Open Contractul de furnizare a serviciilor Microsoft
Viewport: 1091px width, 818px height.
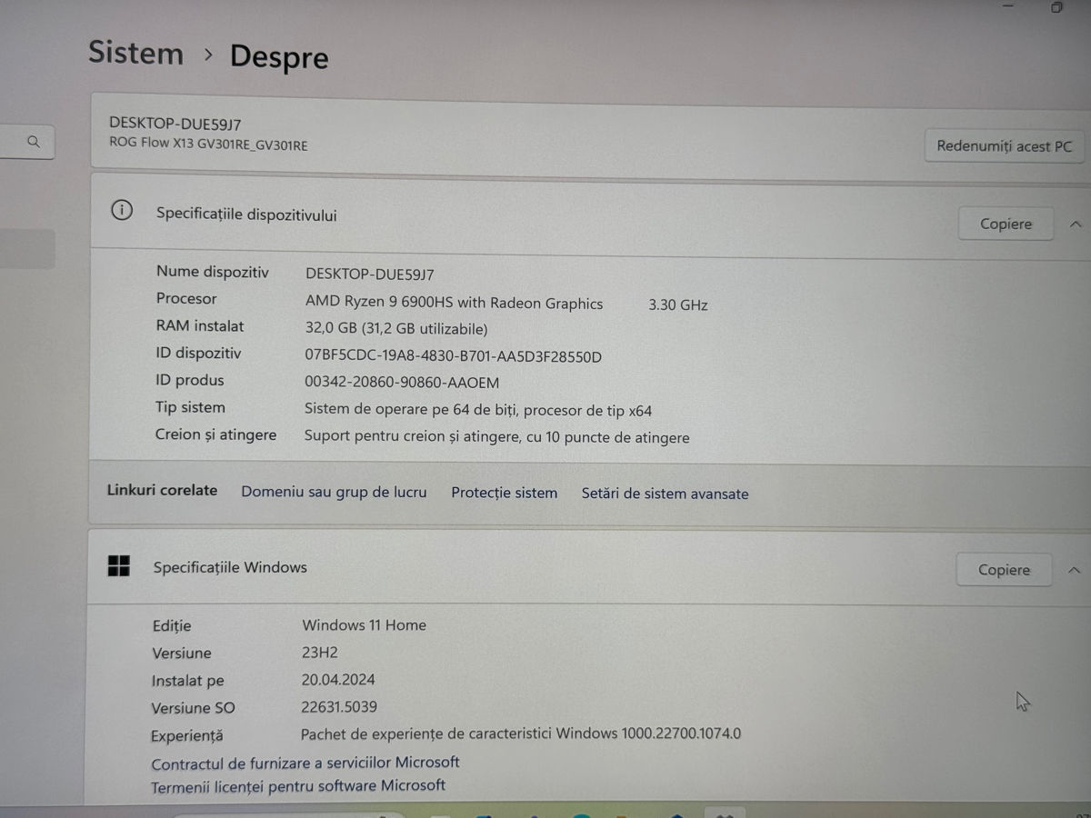305,763
